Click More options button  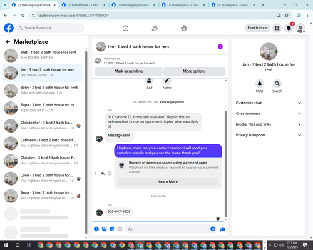pos(194,71)
